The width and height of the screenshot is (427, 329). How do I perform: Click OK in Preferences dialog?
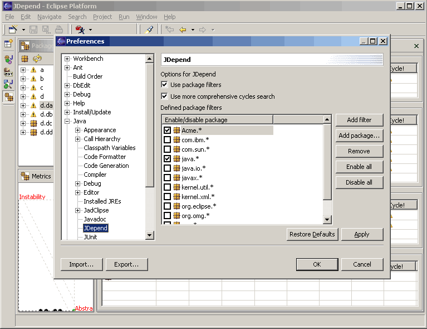point(317,264)
